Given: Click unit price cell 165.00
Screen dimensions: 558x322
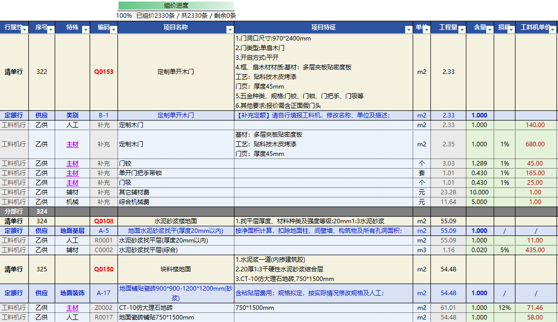Looking at the screenshot, I should click(x=535, y=173).
